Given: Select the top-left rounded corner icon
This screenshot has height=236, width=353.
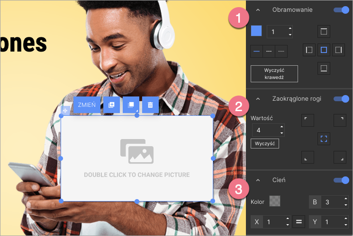Looking at the screenshot, I should tap(308, 121).
